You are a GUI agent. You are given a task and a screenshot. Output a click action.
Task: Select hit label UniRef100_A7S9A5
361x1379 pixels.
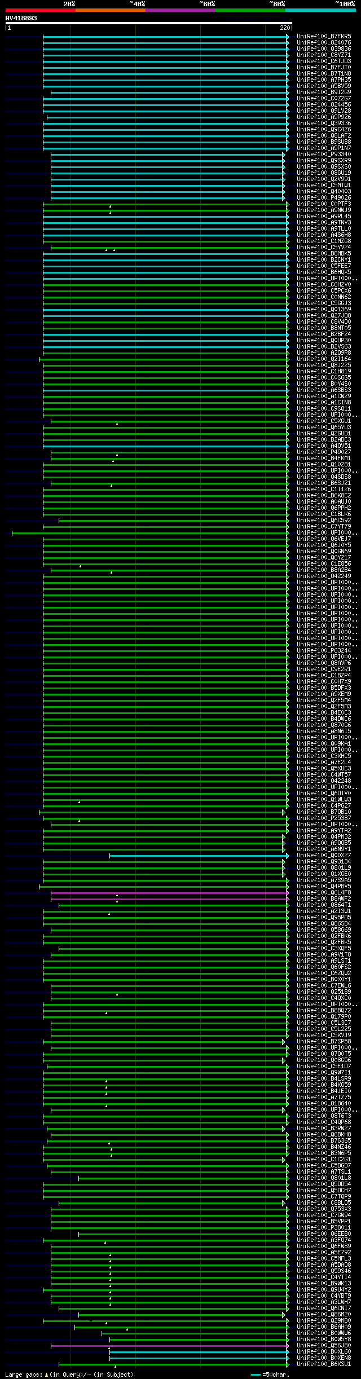(324, 880)
